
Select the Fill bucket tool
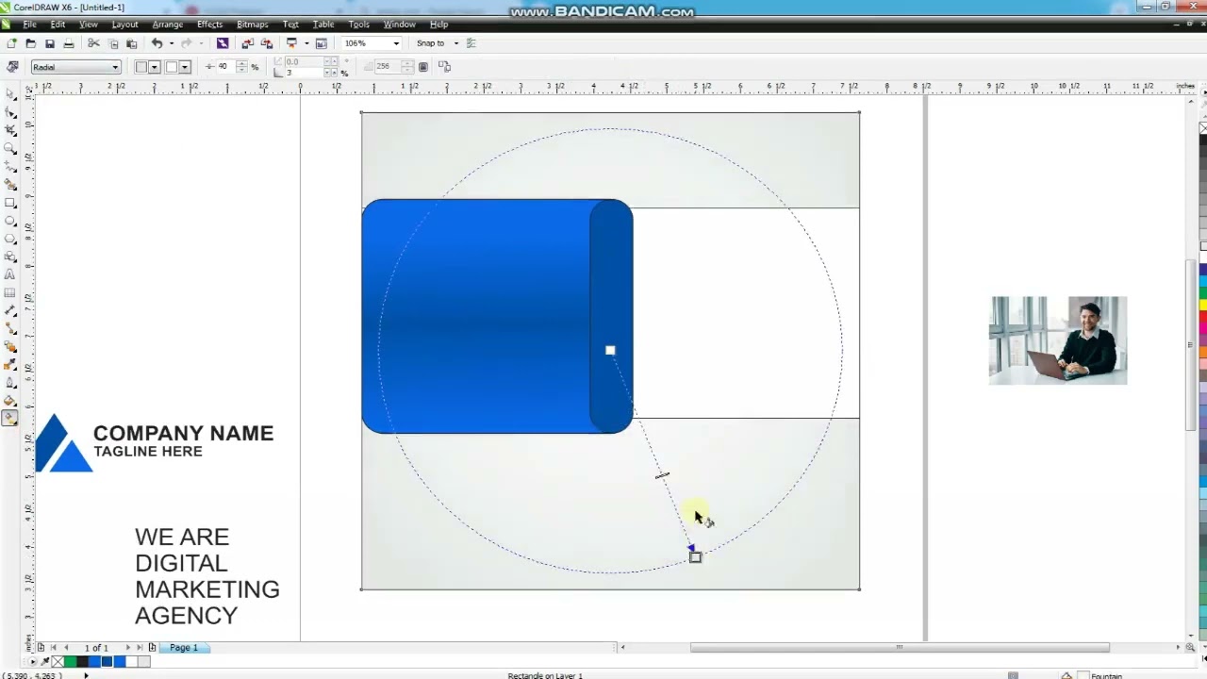coord(10,399)
